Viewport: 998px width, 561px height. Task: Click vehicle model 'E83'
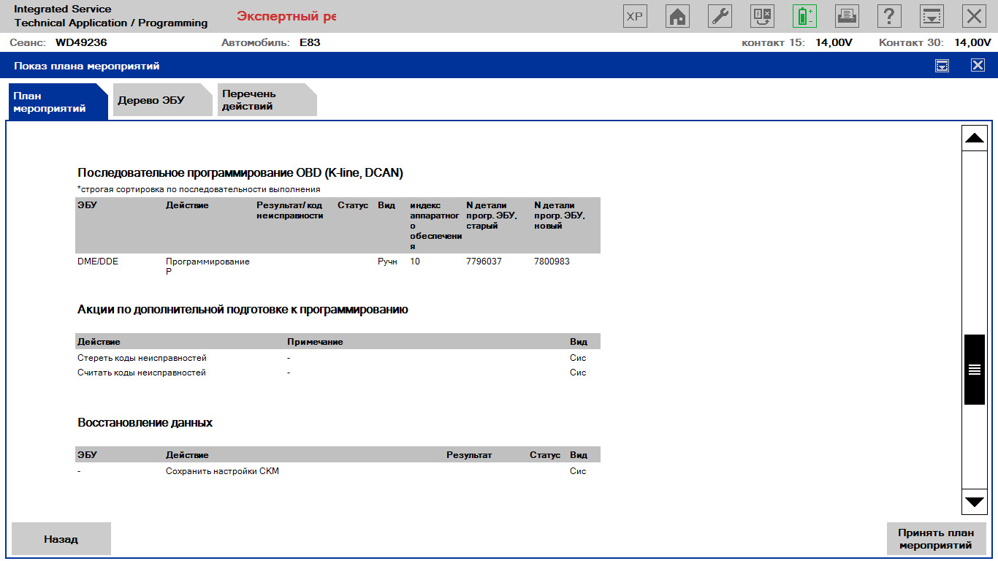pyautogui.click(x=310, y=42)
